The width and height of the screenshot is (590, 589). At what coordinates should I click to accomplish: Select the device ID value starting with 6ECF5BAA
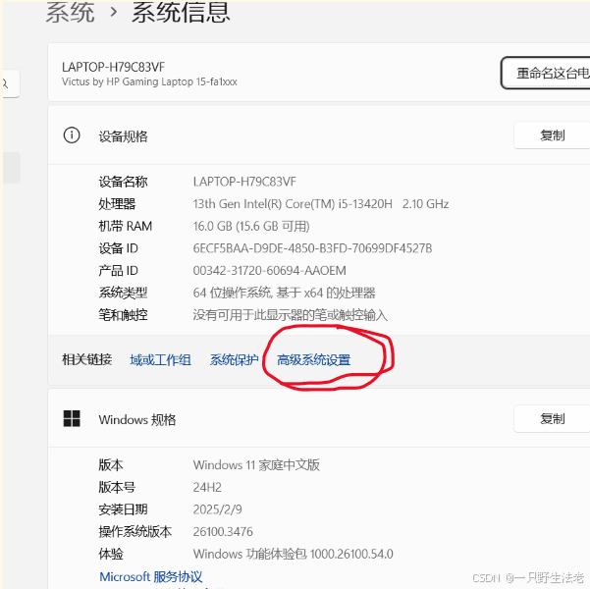[x=312, y=248]
